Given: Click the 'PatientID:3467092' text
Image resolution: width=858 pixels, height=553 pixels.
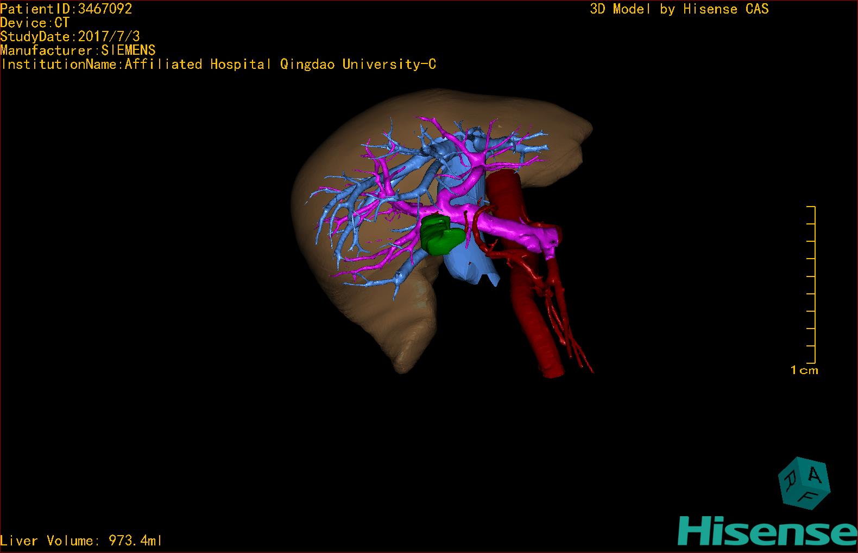Looking at the screenshot, I should 66,9.
